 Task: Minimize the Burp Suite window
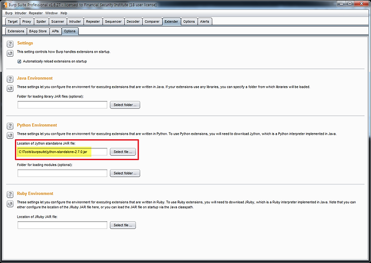(342, 4)
